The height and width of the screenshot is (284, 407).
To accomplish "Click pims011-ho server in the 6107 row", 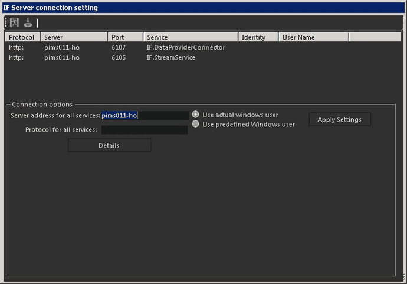I will click(x=62, y=48).
